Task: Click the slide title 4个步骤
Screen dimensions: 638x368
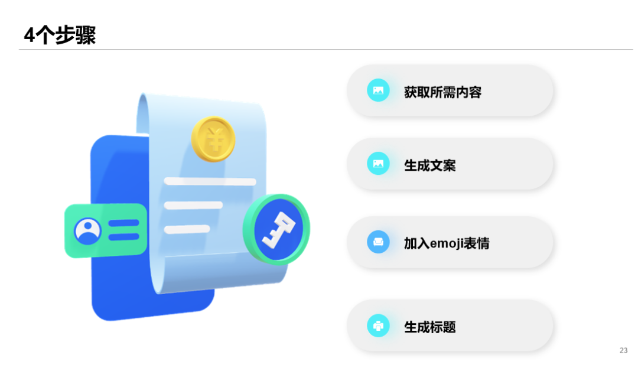Action: 60,35
